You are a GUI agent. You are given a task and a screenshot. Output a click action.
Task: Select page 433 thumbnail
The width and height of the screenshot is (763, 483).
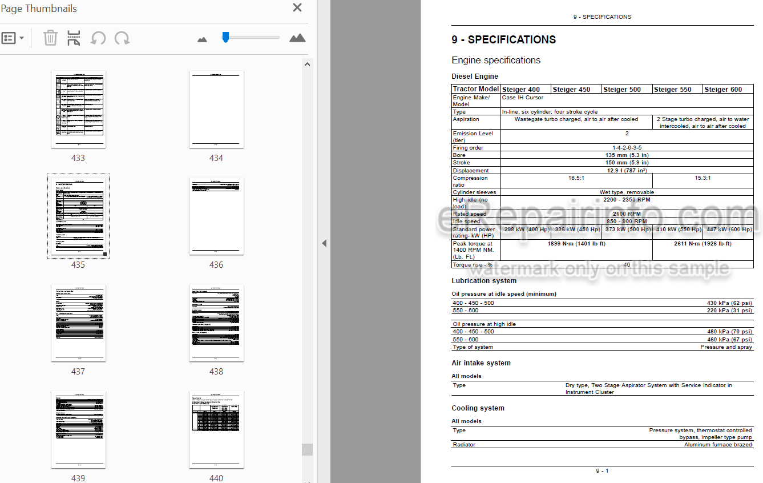coord(78,110)
